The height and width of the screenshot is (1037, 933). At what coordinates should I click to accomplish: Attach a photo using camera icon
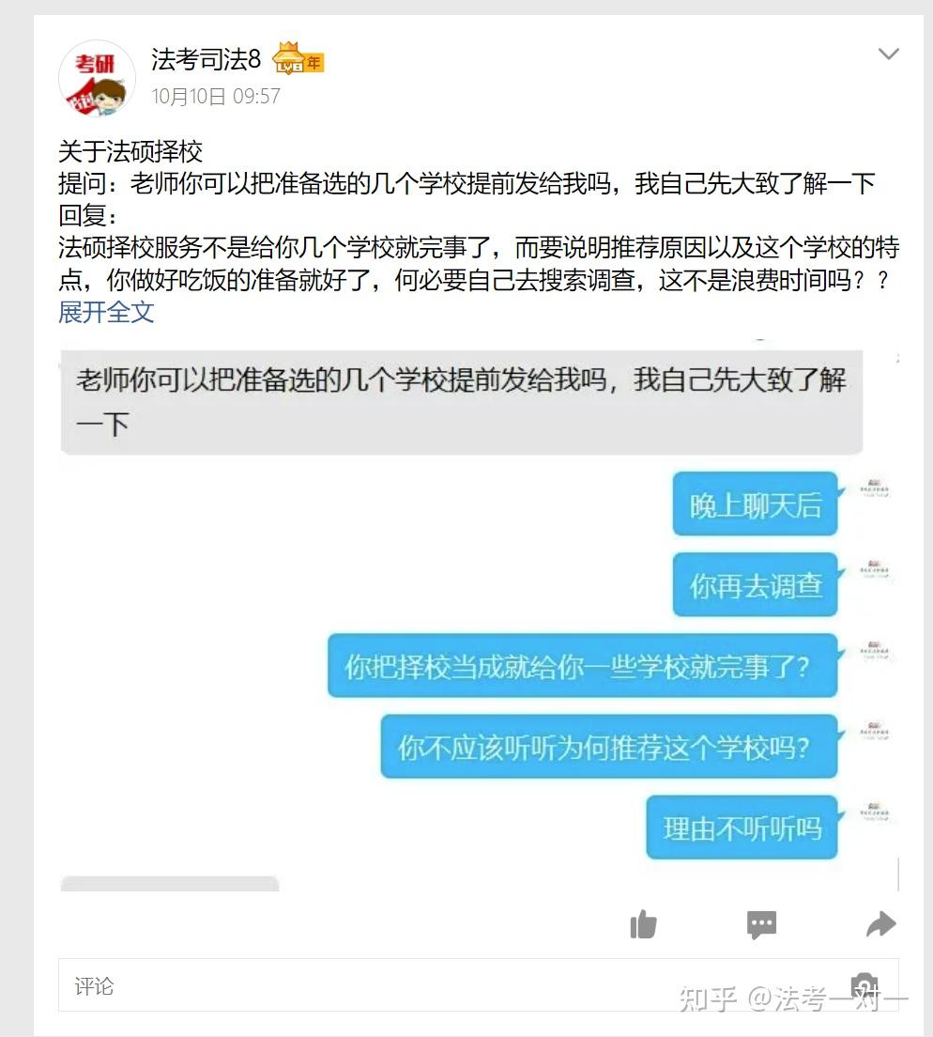864,985
